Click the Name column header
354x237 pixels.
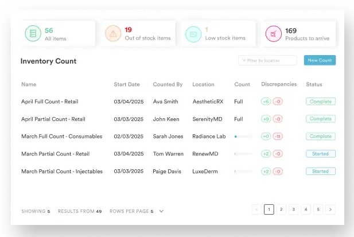[x=29, y=84]
